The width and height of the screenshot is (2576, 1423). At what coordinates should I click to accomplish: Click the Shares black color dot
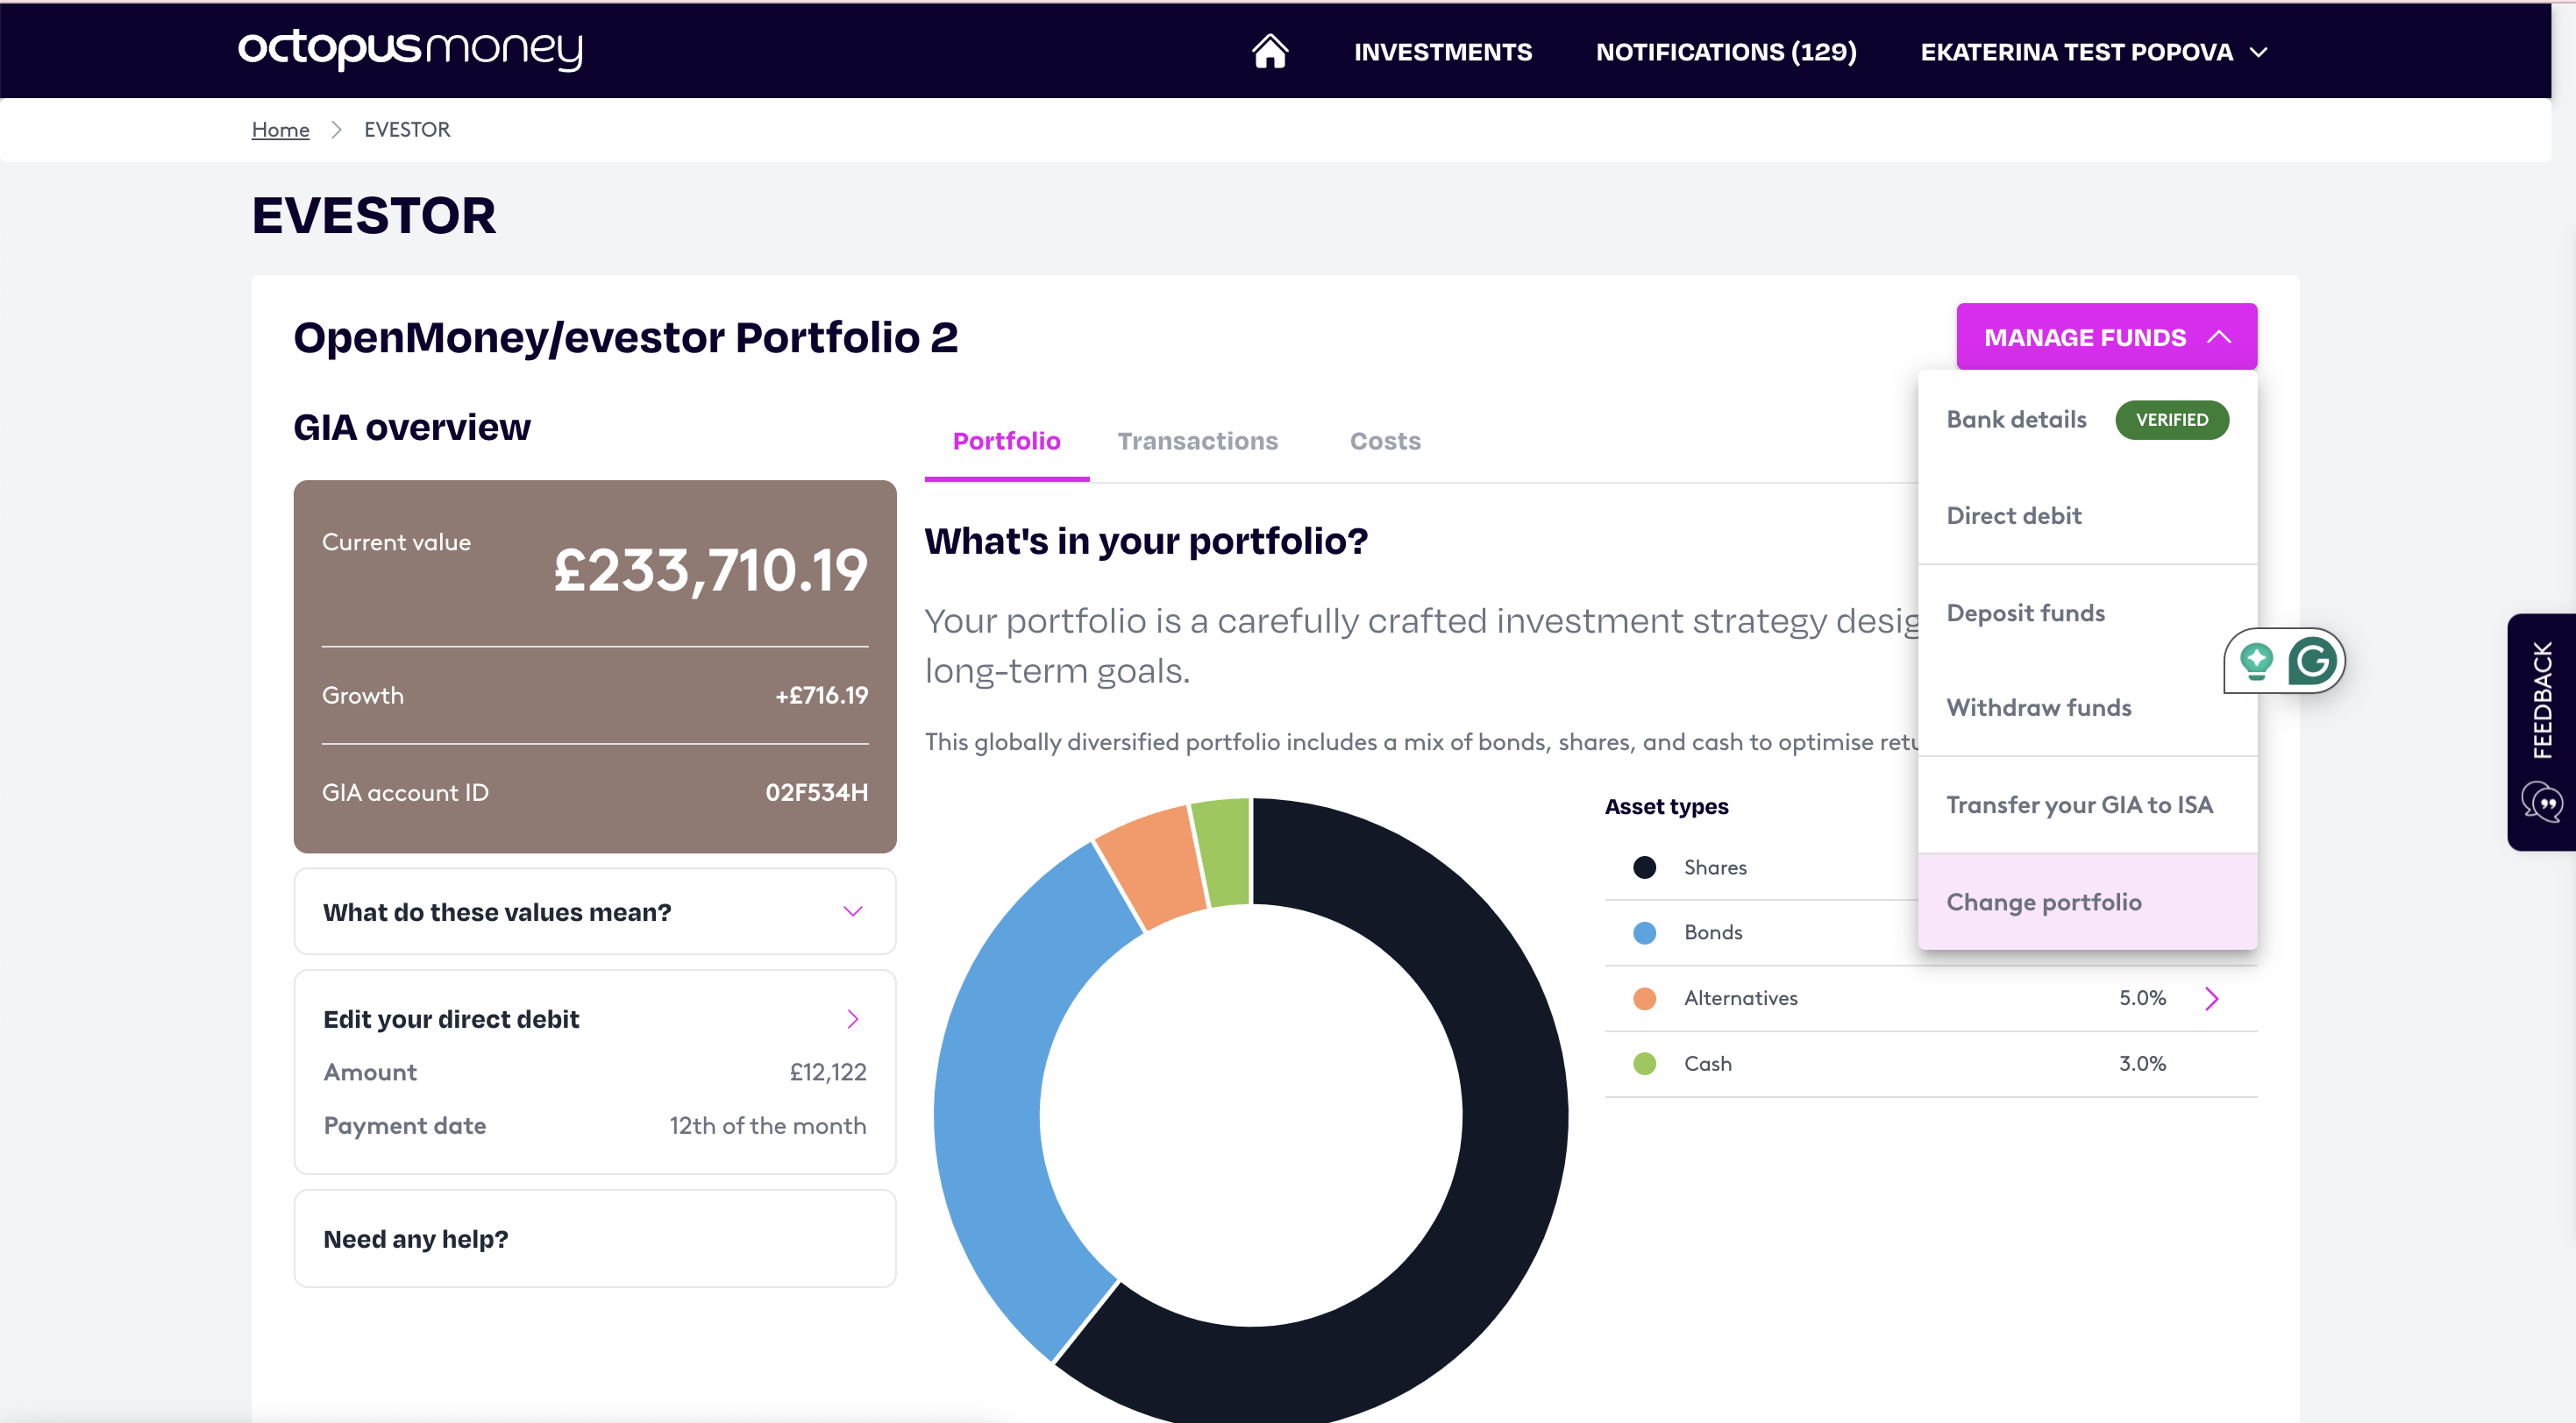[x=1644, y=867]
